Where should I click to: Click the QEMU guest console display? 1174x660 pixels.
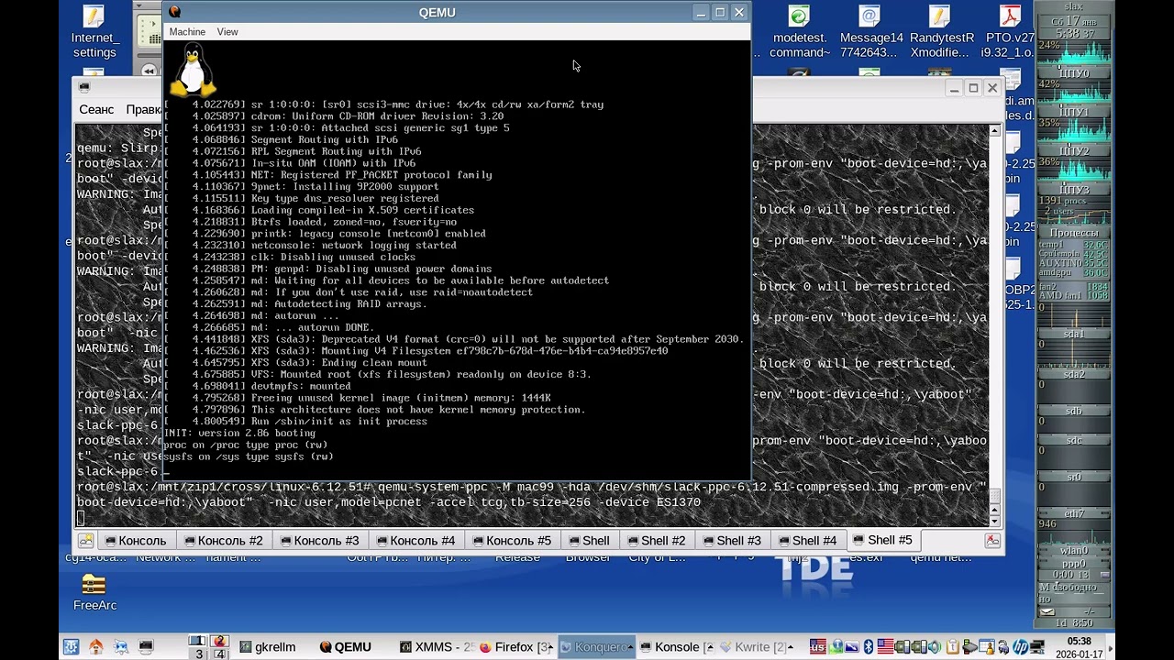pyautogui.click(x=457, y=260)
